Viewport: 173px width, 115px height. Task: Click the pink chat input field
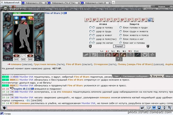coord(73,108)
